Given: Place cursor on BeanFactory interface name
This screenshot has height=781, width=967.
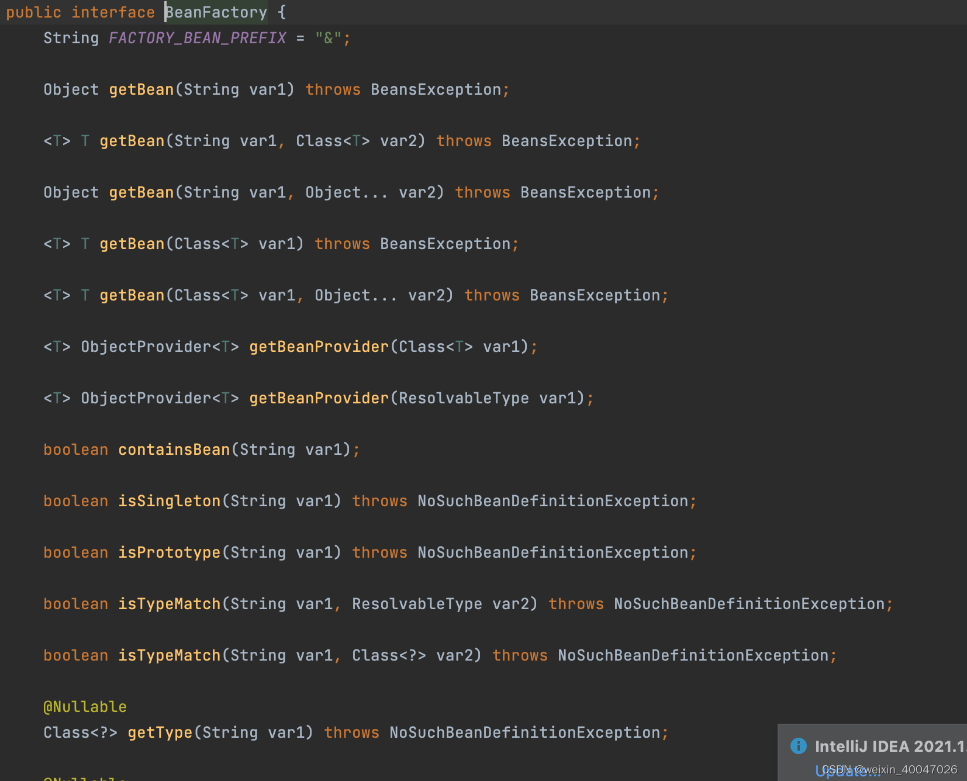Looking at the screenshot, I should click(216, 12).
